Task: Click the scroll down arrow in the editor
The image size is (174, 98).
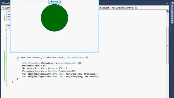Action: click(x=168, y=97)
